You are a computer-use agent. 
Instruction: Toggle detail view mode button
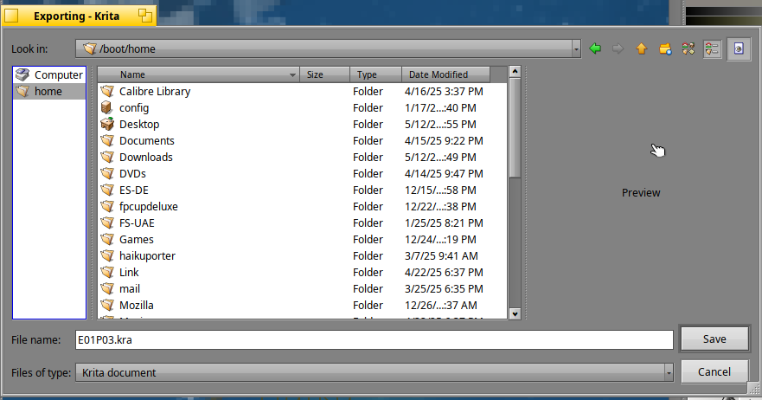point(712,48)
